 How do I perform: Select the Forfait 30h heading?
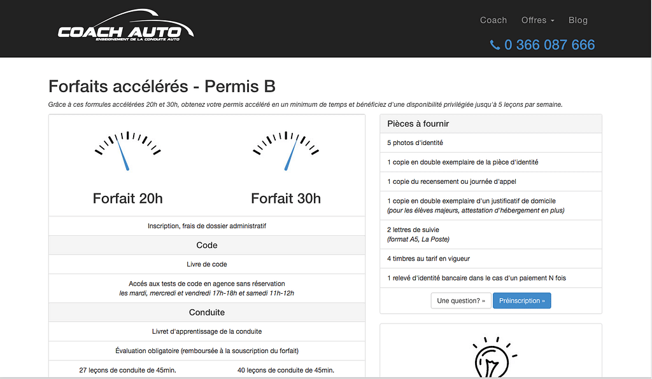click(x=286, y=198)
